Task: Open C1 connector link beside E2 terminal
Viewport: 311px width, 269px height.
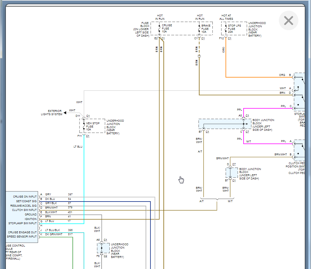Action: (163, 39)
